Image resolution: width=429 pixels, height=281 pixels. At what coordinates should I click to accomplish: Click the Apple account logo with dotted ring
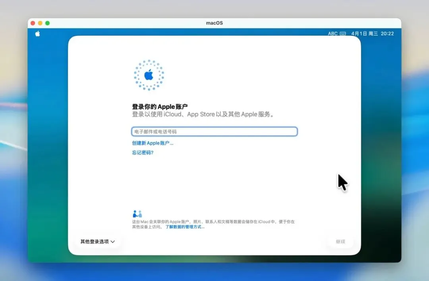click(x=149, y=75)
